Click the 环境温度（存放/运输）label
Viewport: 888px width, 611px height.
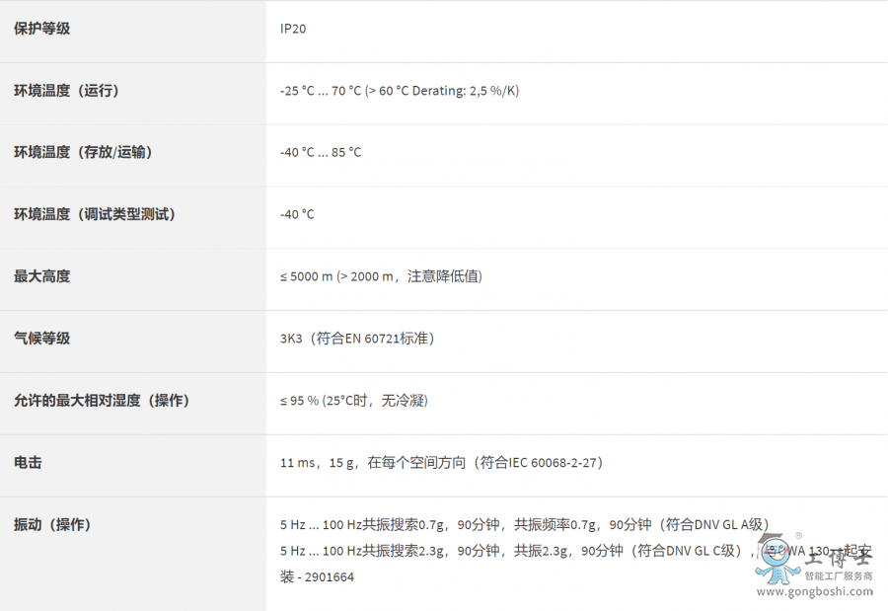click(x=83, y=152)
